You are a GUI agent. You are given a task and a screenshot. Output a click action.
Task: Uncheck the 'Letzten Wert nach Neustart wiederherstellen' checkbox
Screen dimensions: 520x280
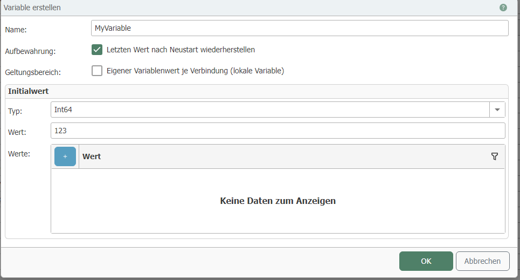pos(97,50)
